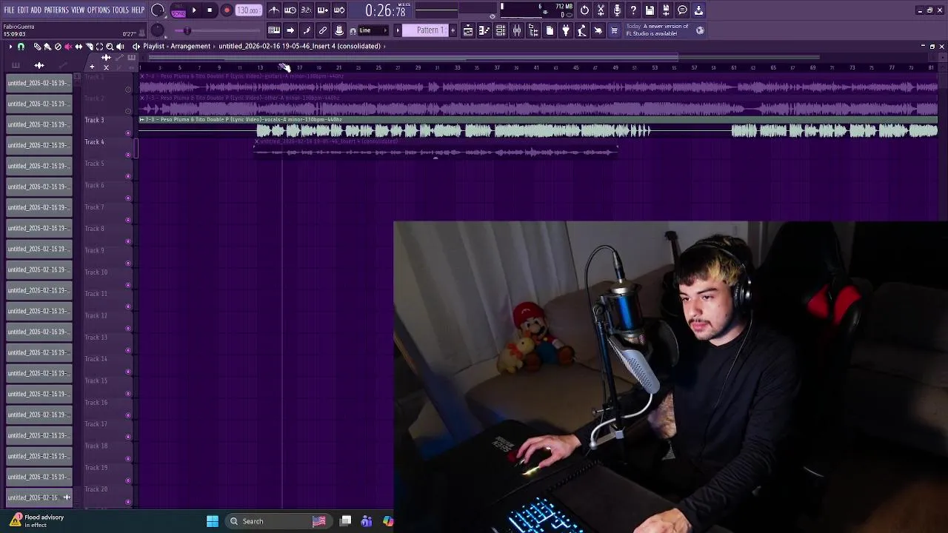Open the VIEW menu
Screen dimensions: 948x533
(78, 10)
